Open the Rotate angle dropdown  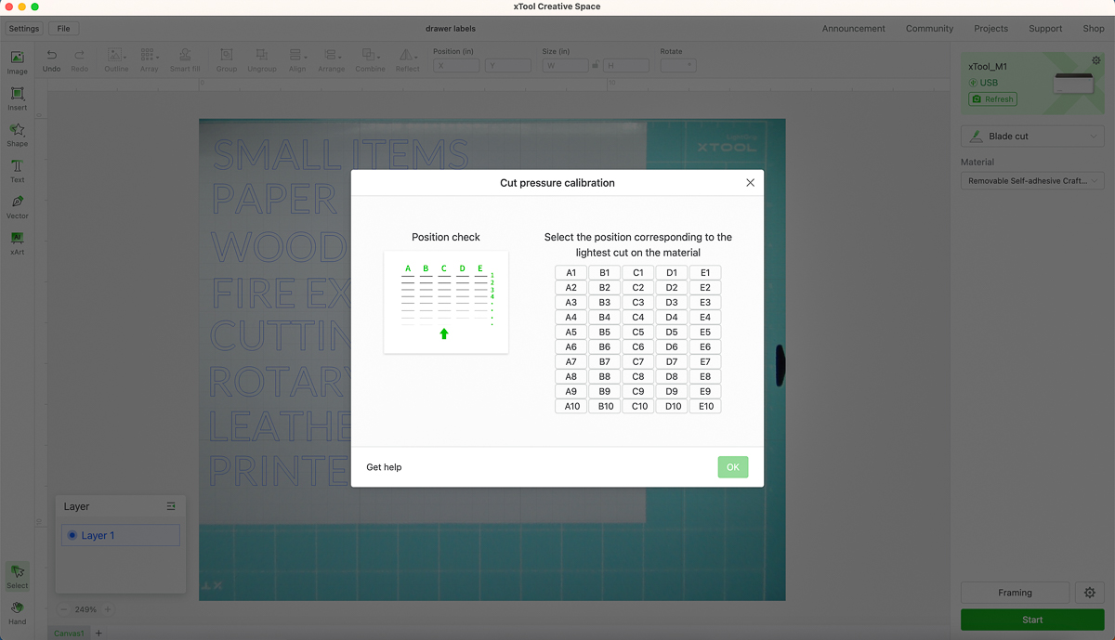point(677,65)
